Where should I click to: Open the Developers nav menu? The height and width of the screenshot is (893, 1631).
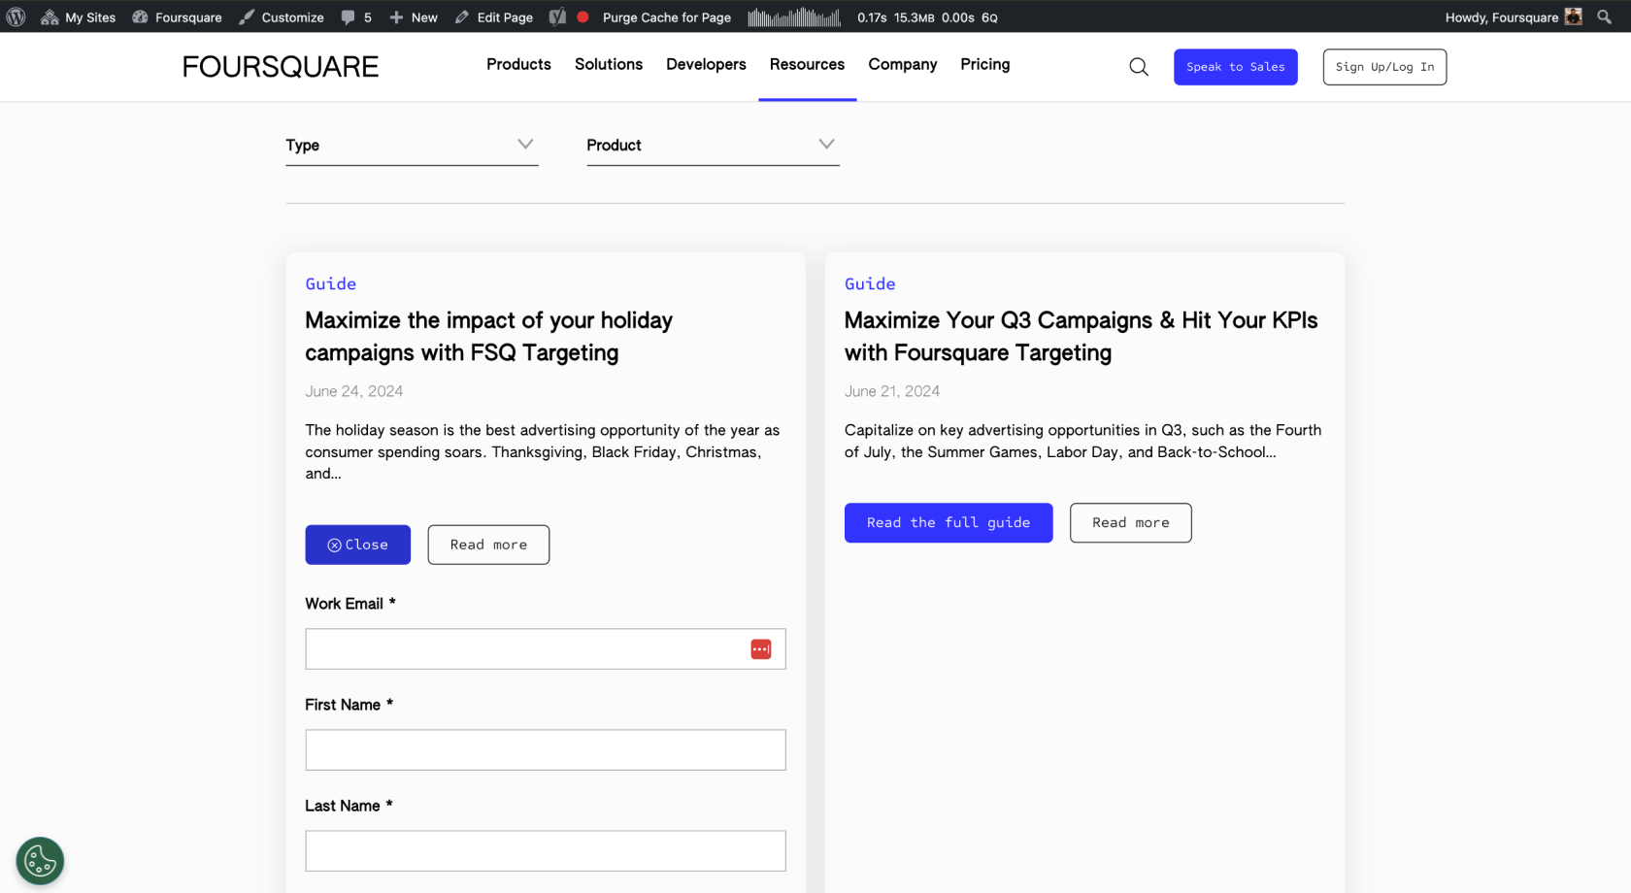click(706, 64)
